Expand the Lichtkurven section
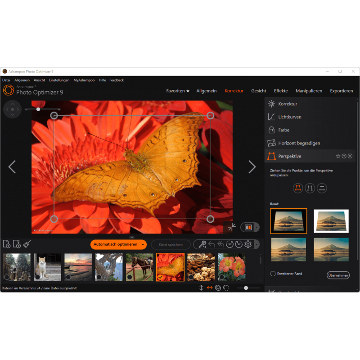The height and width of the screenshot is (360, 360). click(x=290, y=117)
